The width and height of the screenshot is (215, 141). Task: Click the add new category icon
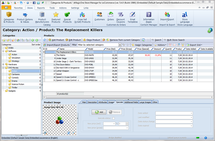click(x=4, y=40)
